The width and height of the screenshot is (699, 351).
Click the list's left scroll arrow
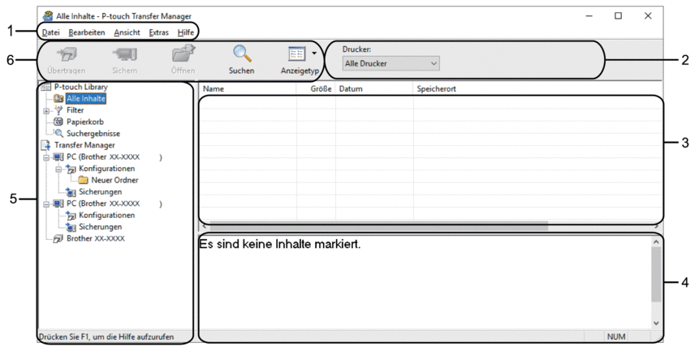pos(203,226)
